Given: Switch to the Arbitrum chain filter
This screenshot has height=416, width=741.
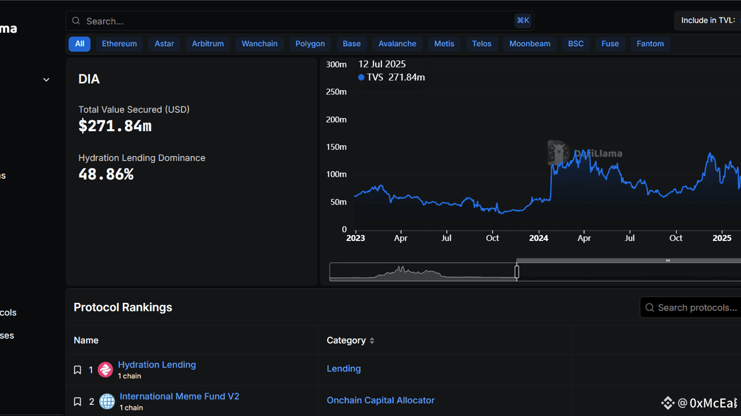Looking at the screenshot, I should click(207, 44).
